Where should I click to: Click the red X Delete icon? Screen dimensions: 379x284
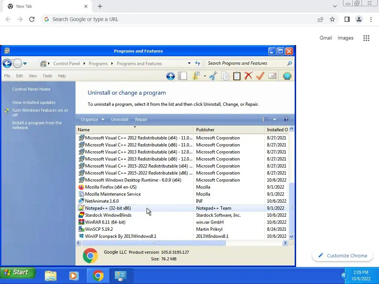pyautogui.click(x=248, y=76)
